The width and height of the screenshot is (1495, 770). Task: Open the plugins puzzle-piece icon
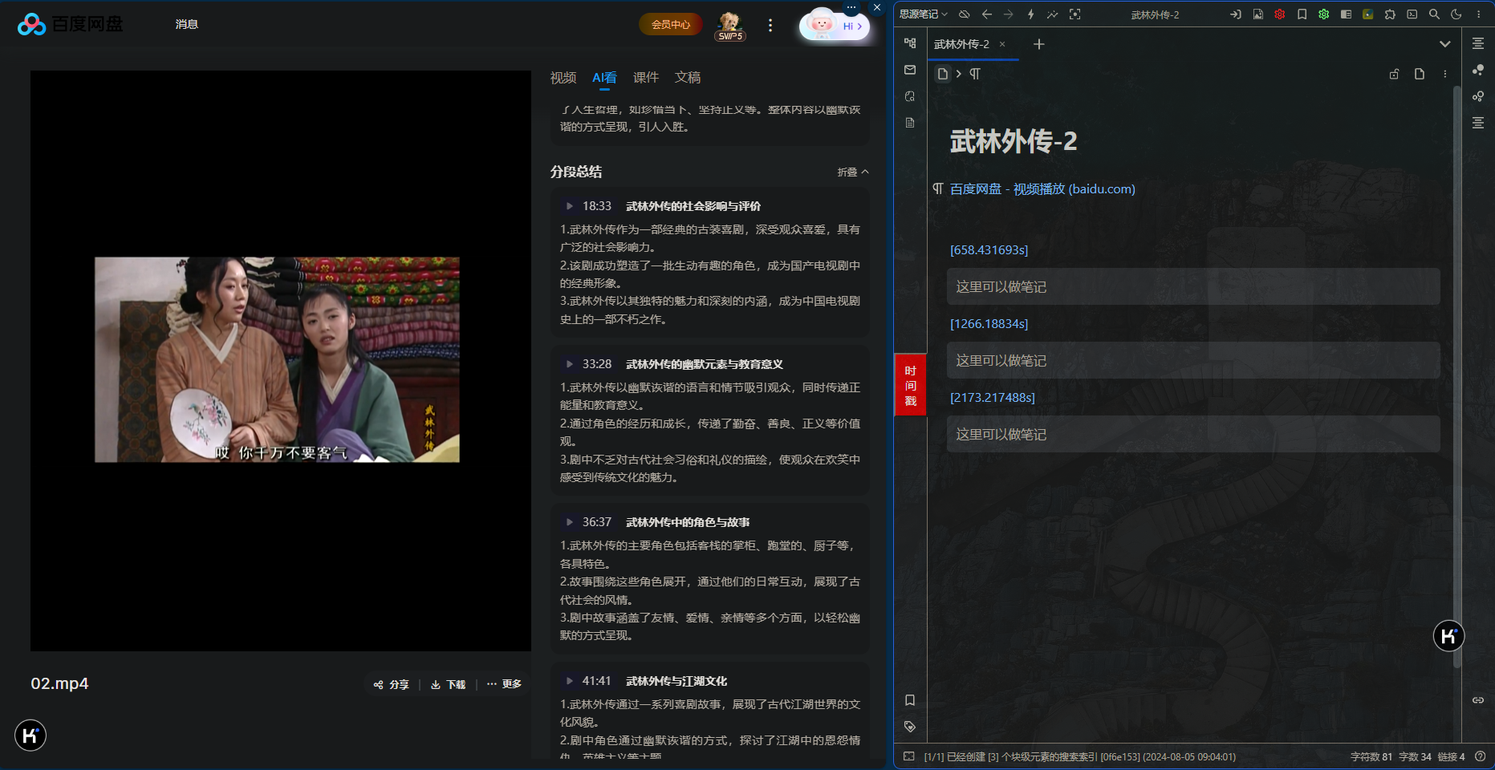click(1390, 14)
